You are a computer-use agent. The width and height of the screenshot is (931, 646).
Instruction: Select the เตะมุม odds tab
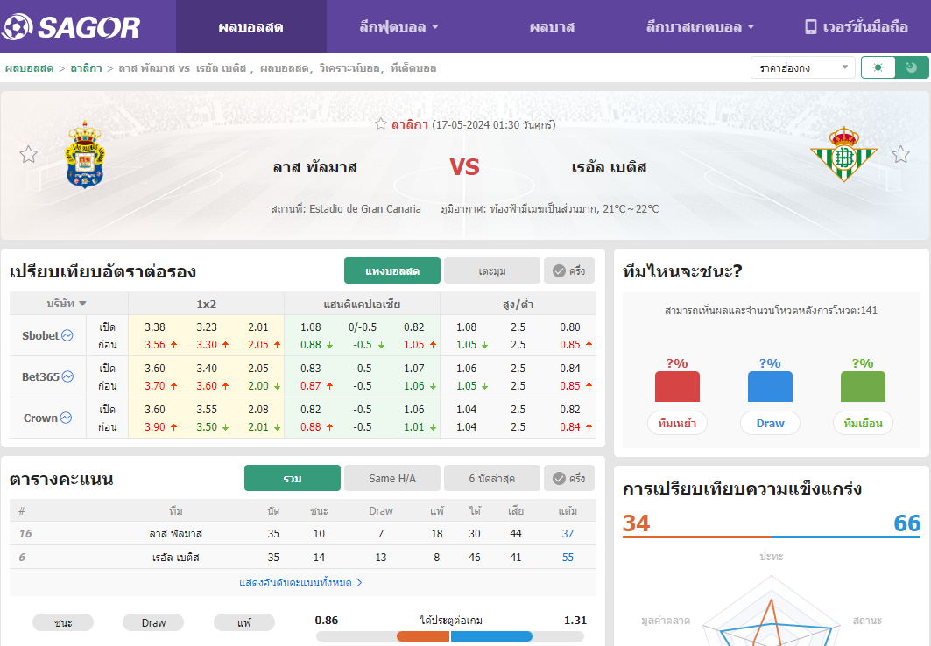coord(492,271)
